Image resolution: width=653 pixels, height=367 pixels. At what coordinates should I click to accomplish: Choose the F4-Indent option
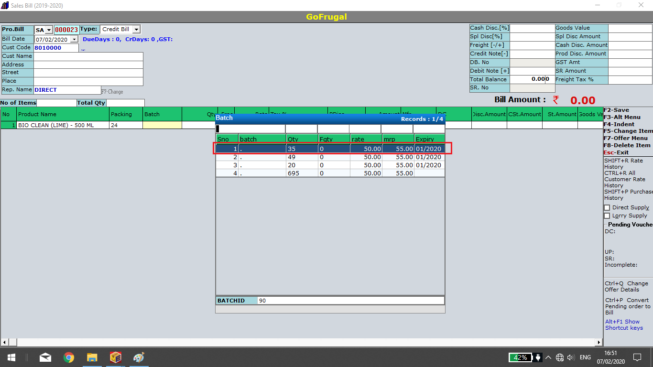(620, 124)
